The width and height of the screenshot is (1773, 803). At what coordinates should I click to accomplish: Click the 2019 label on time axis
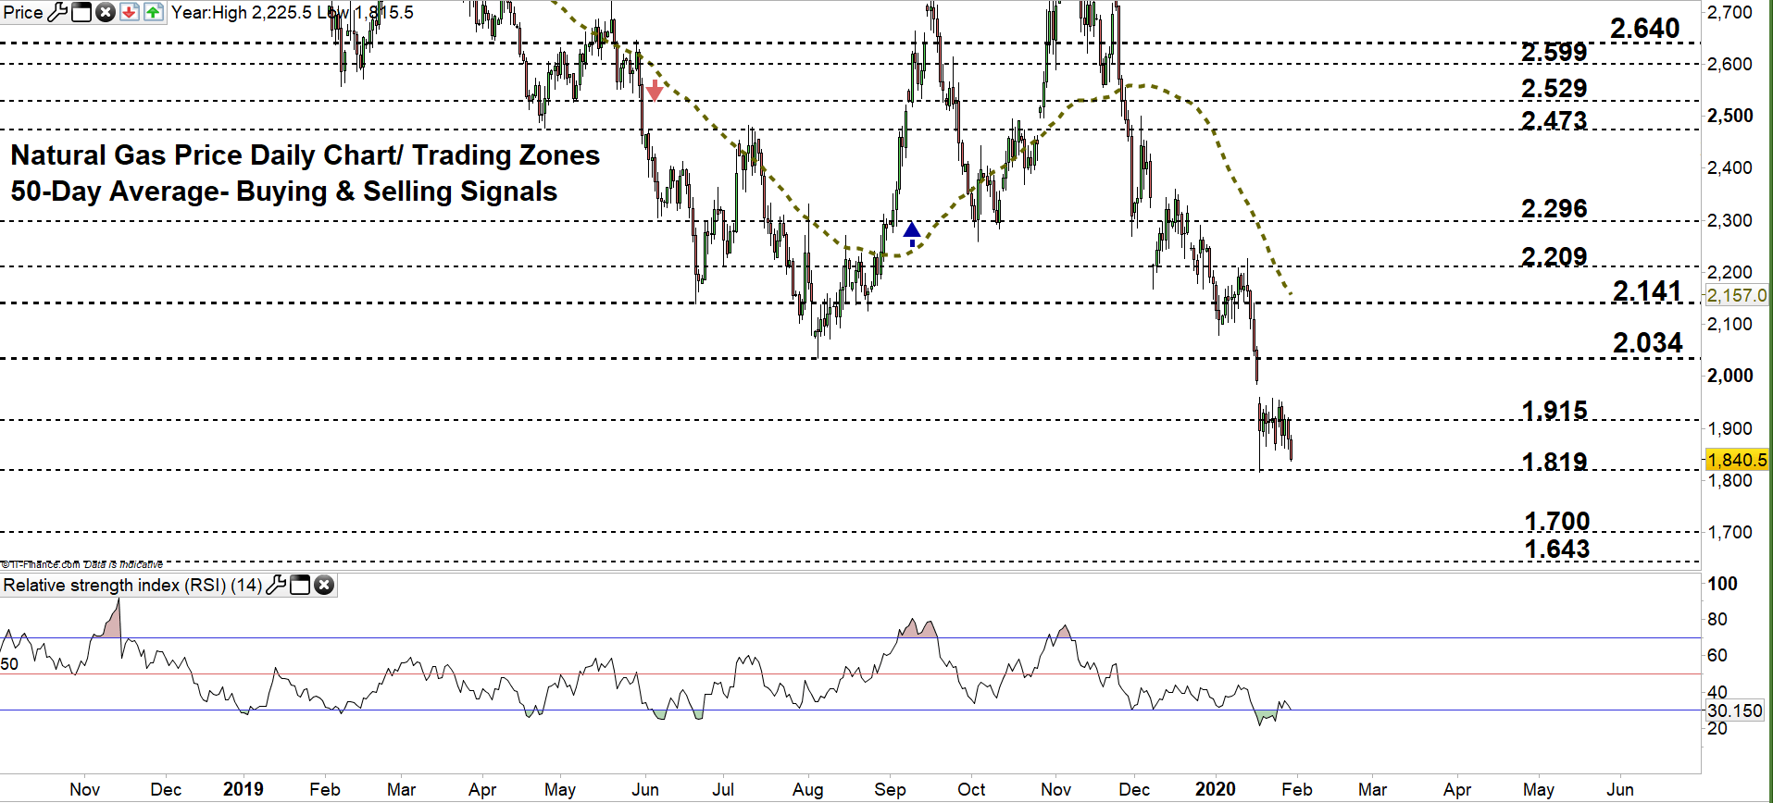point(243,789)
